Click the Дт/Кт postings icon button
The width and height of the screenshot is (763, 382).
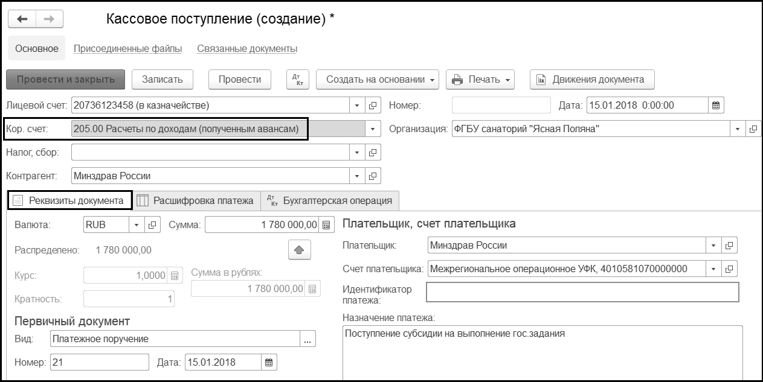coord(297,80)
